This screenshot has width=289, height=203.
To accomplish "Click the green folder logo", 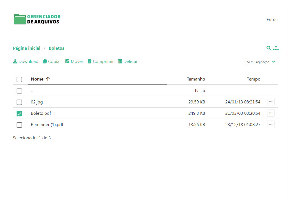I will [20, 19].
